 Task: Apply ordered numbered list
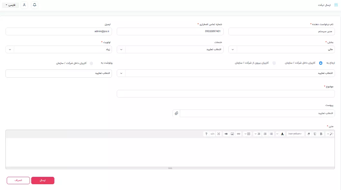pyautogui.click(x=265, y=134)
